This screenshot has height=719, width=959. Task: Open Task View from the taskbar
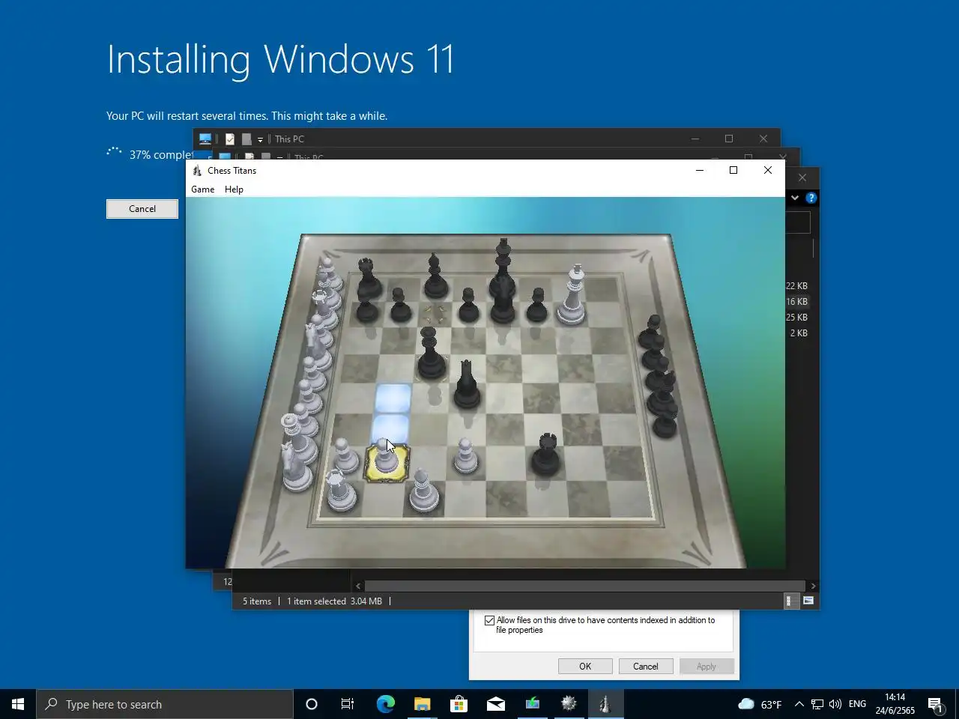pyautogui.click(x=348, y=704)
